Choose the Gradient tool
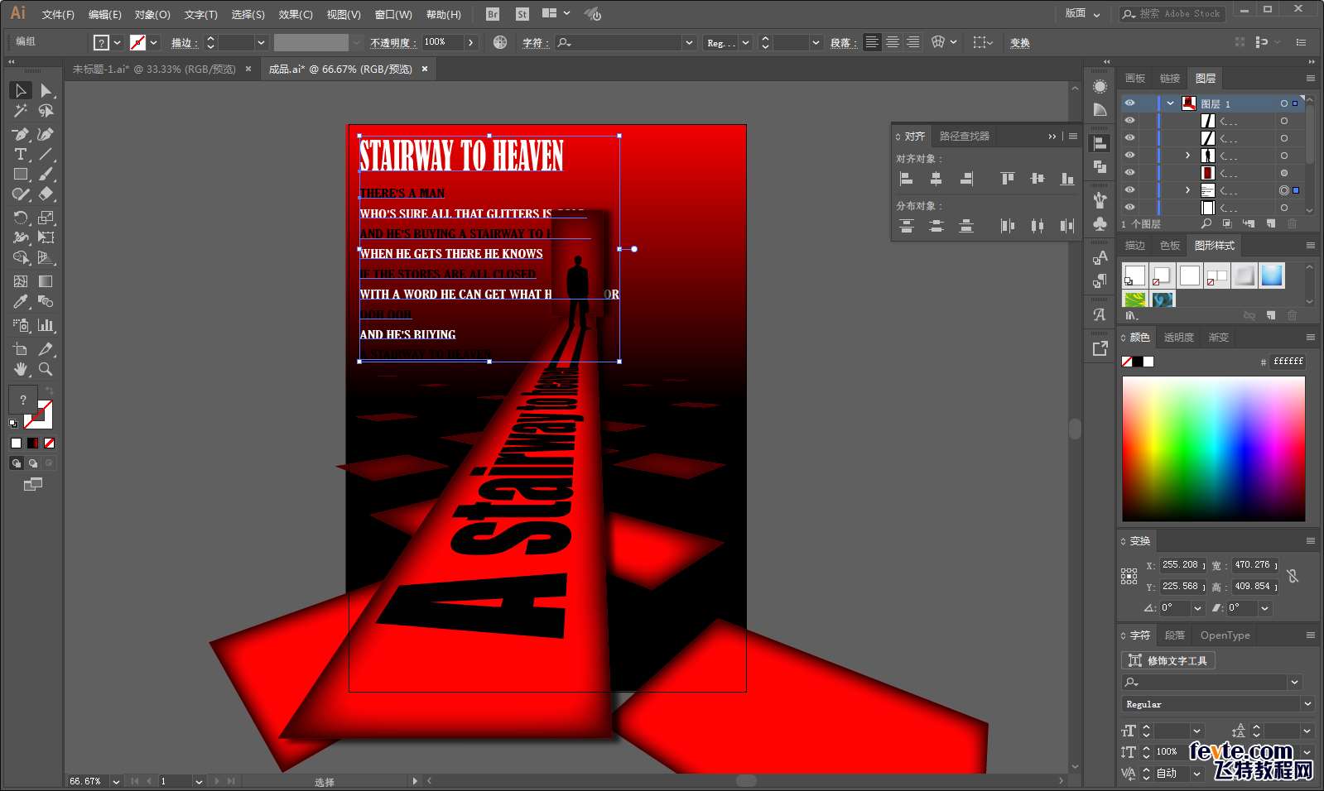The height and width of the screenshot is (791, 1324). coord(46,281)
